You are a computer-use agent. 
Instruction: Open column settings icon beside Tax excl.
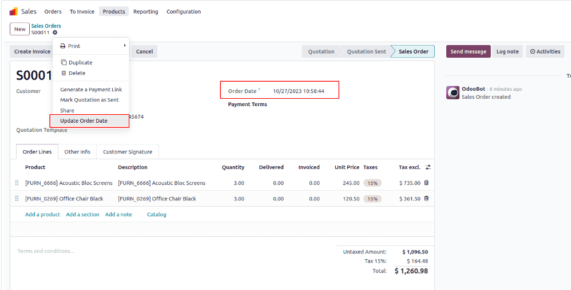click(x=428, y=167)
